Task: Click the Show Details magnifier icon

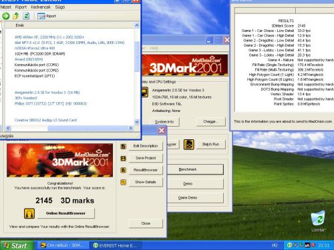Action: coord(123,183)
